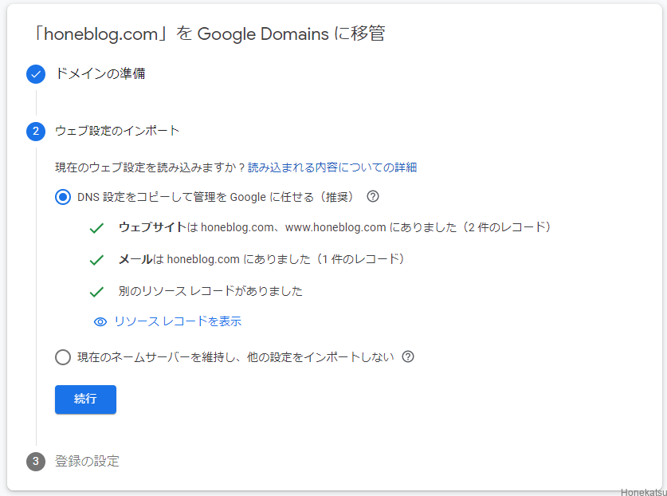The image size is (667, 496).
Task: Click the step 2 number badge
Action: point(36,131)
